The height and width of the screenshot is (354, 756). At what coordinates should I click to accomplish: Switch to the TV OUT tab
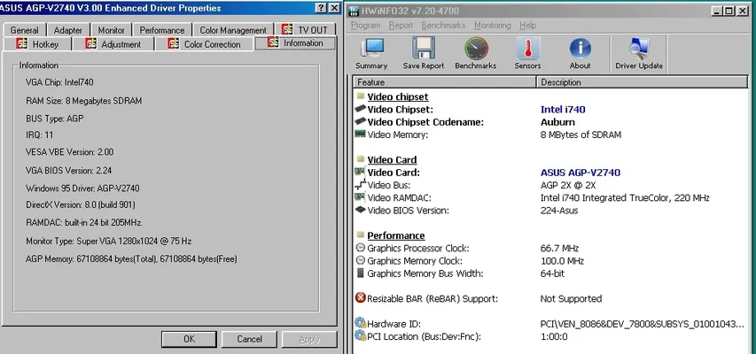(305, 30)
